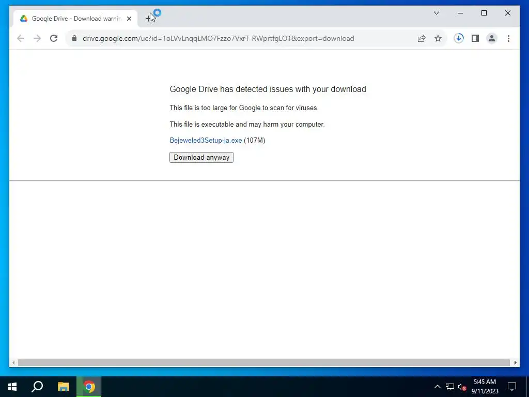The height and width of the screenshot is (397, 529).
Task: Open Windows taskbar search
Action: pos(37,387)
